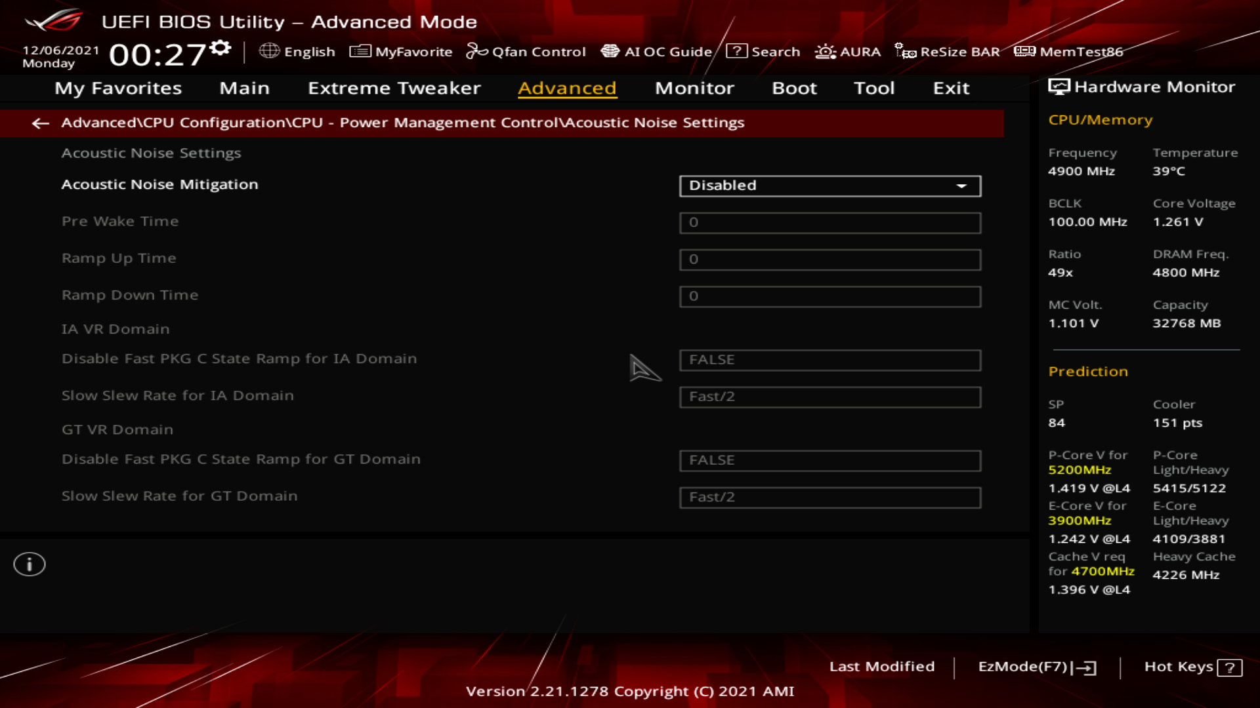Open the Hot Keys help
Screen dimensions: 1260x708
click(x=1192, y=667)
